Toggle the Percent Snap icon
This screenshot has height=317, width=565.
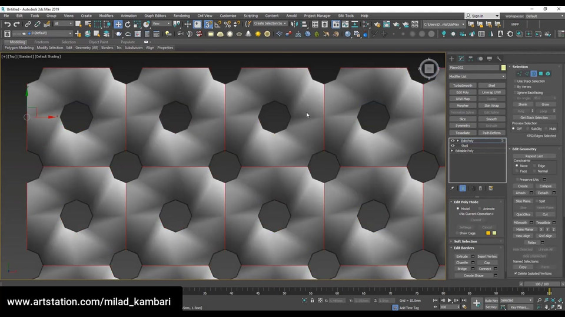227,24
